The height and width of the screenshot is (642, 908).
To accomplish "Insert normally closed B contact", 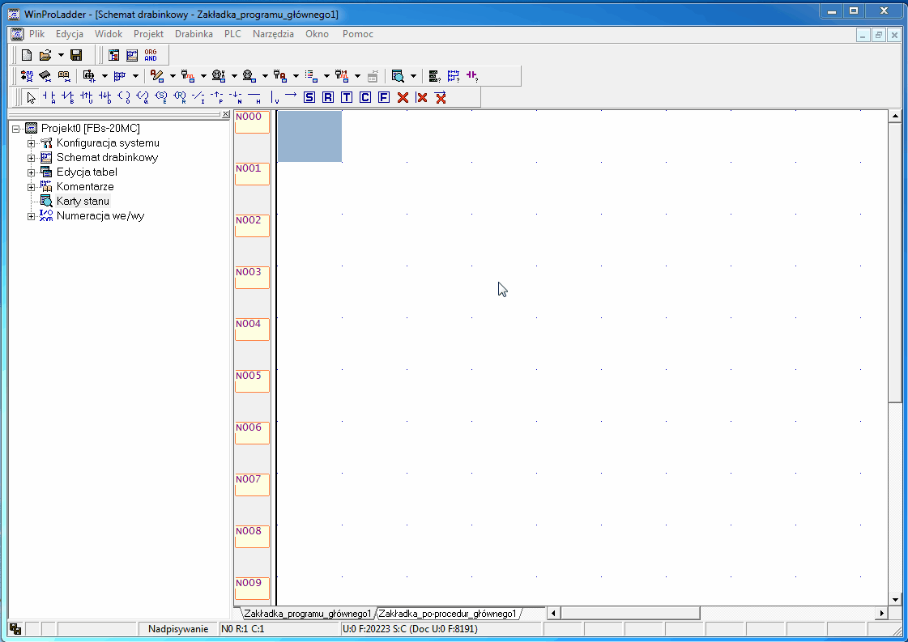I will [x=68, y=97].
